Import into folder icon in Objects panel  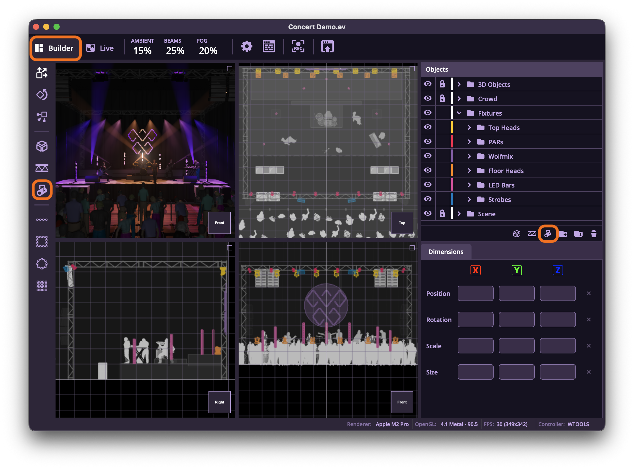click(x=578, y=234)
